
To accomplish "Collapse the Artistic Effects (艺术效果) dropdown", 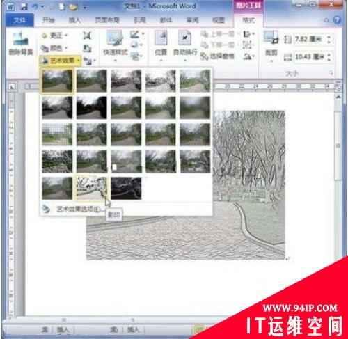I will [x=61, y=61].
